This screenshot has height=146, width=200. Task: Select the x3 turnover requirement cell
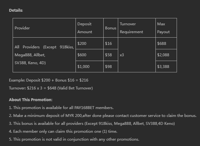pos(122,55)
